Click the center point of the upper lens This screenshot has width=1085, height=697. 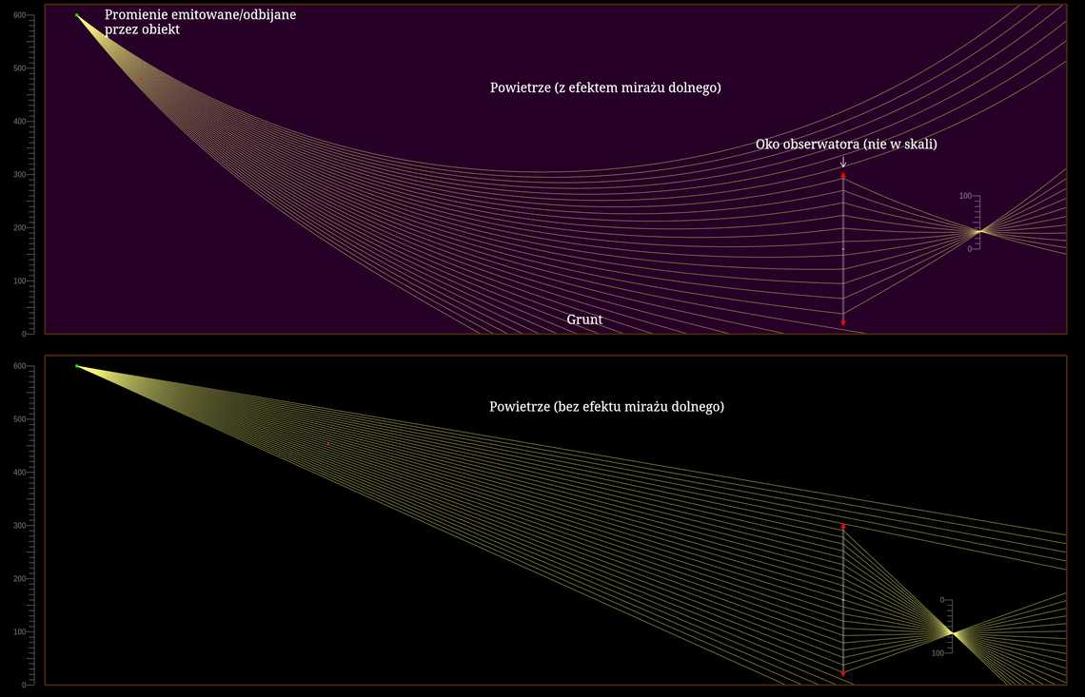point(842,249)
